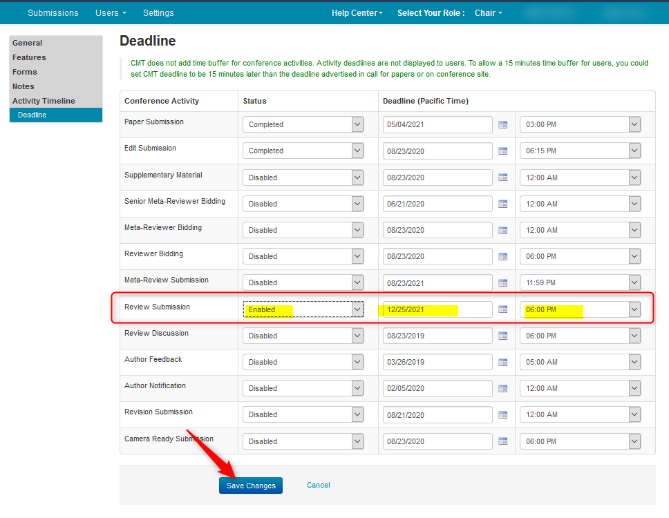This screenshot has height=518, width=669.
Task: Open calendar picker for Paper Submission deadline
Action: click(x=503, y=125)
